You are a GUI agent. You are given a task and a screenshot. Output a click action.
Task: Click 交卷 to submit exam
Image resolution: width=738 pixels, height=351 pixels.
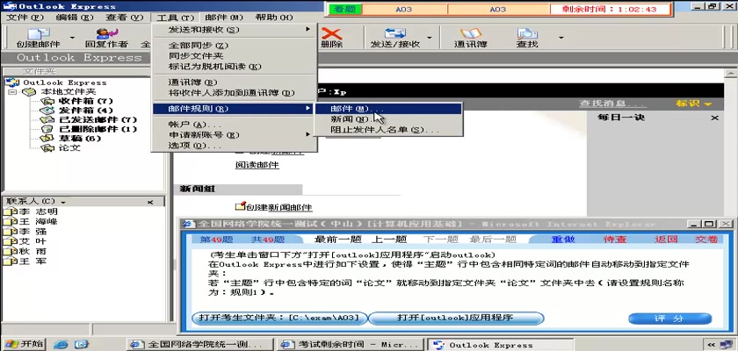click(x=706, y=240)
